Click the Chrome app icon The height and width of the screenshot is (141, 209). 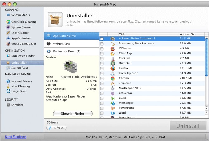[113, 79]
